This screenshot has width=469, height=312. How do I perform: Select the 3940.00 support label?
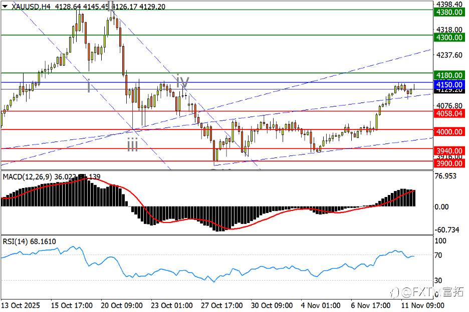pyautogui.click(x=449, y=151)
